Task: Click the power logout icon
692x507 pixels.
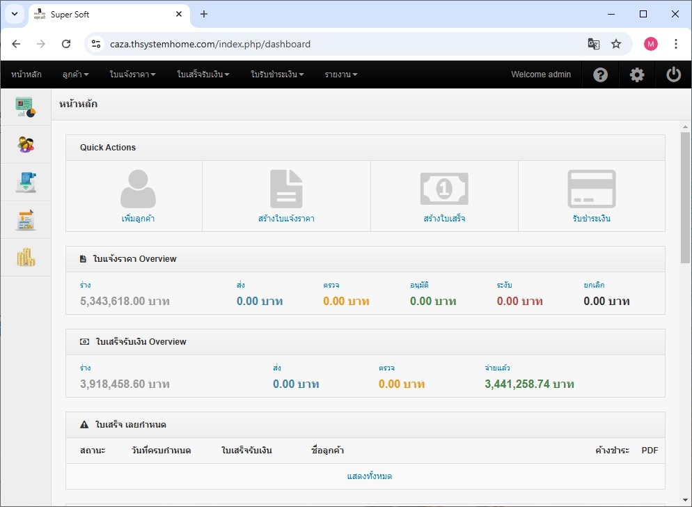Action: pyautogui.click(x=673, y=75)
